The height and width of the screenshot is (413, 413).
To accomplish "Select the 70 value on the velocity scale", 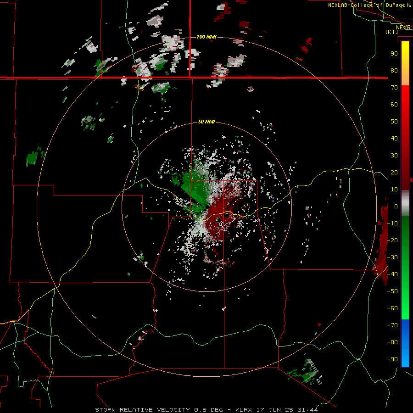I will pos(394,88).
